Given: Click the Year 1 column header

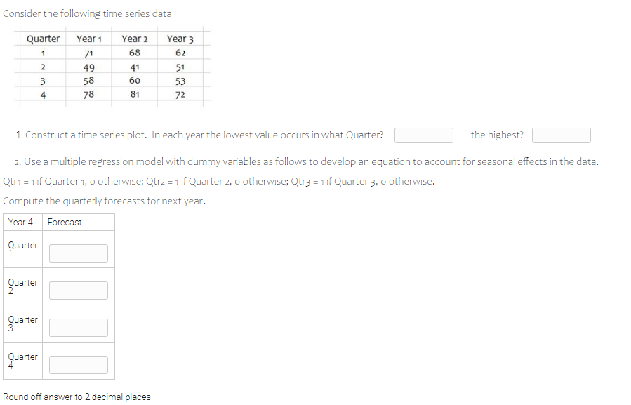Looking at the screenshot, I should point(89,39).
